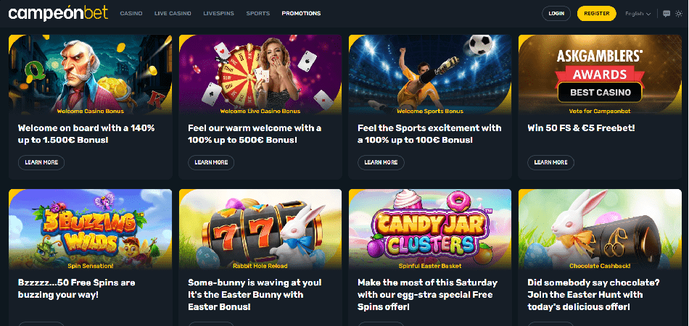The image size is (689, 326).
Task: Learn more about the Live Casino Bonus
Action: click(x=211, y=162)
